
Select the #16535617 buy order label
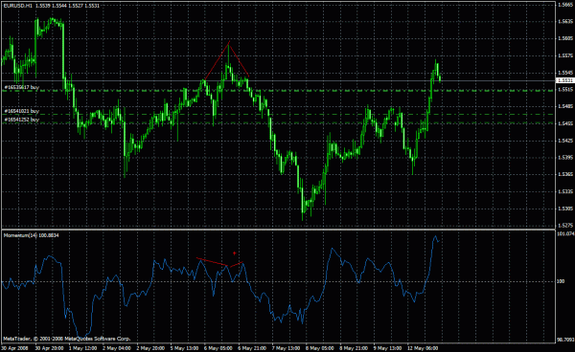point(22,87)
